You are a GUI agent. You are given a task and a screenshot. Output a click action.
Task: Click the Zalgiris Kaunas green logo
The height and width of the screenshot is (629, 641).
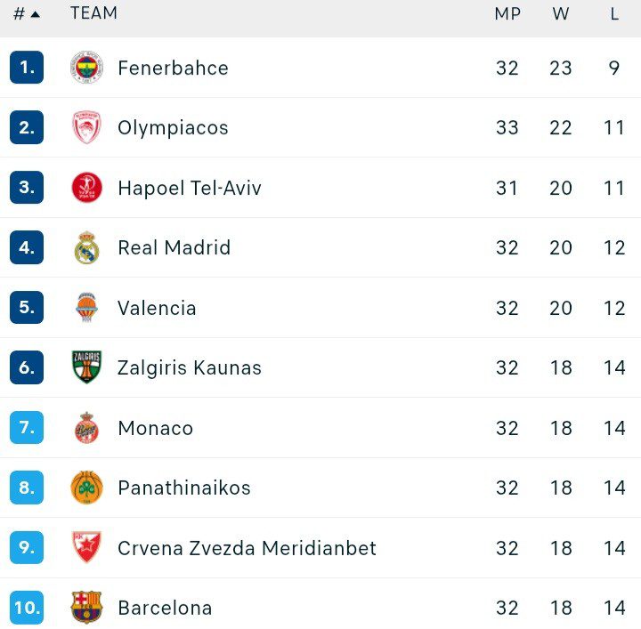86,367
